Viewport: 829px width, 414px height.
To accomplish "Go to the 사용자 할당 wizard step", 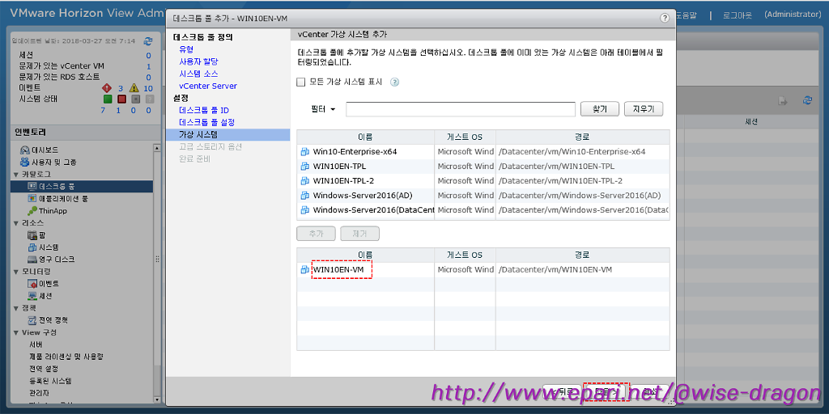I will click(198, 61).
